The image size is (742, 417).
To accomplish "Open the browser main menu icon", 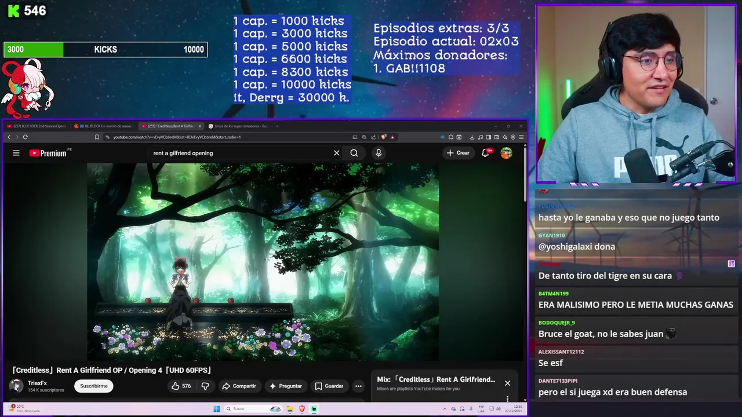I will 521,137.
